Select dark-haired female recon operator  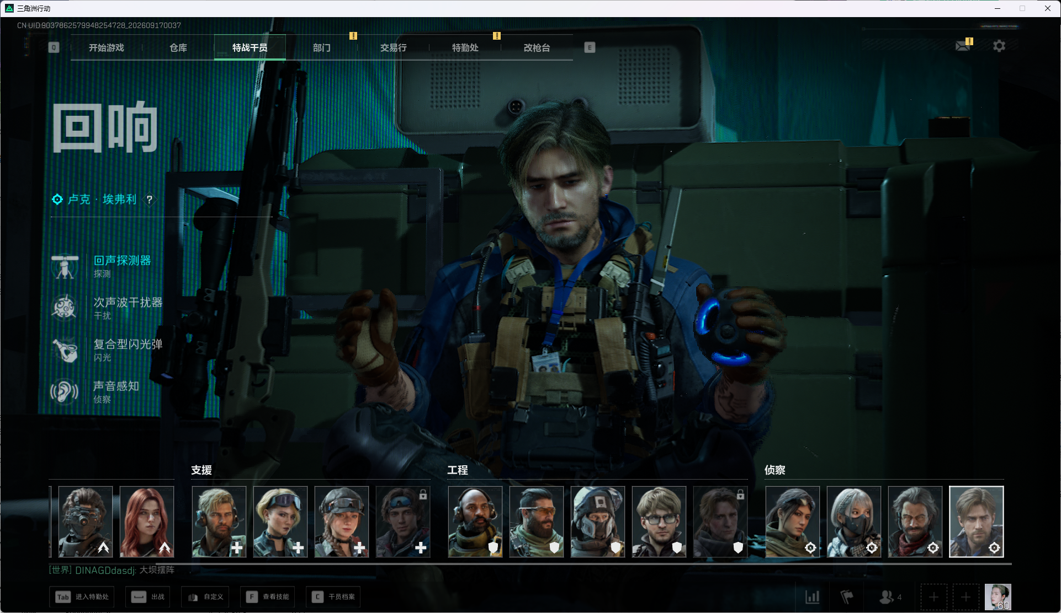click(x=793, y=521)
